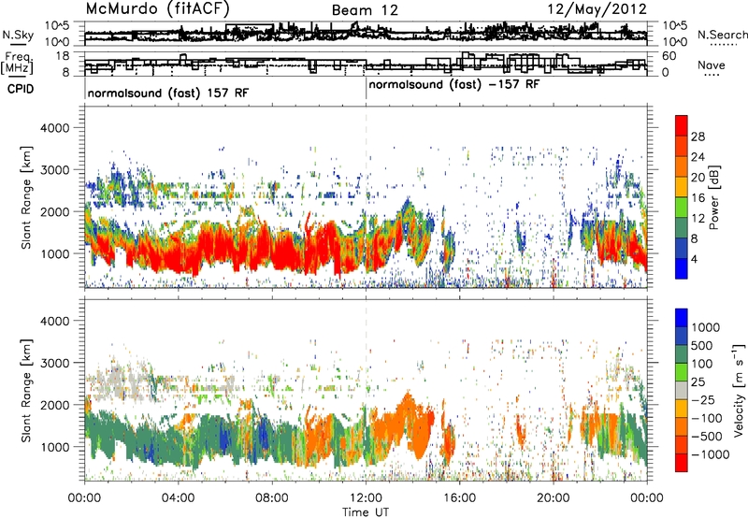Click the '08:00' time axis label
The height and width of the screenshot is (518, 748).
click(x=272, y=498)
